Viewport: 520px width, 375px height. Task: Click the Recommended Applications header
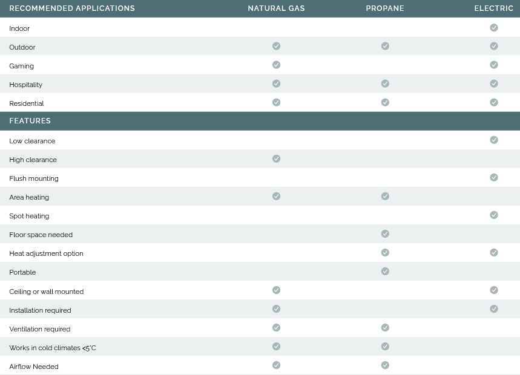tap(72, 8)
